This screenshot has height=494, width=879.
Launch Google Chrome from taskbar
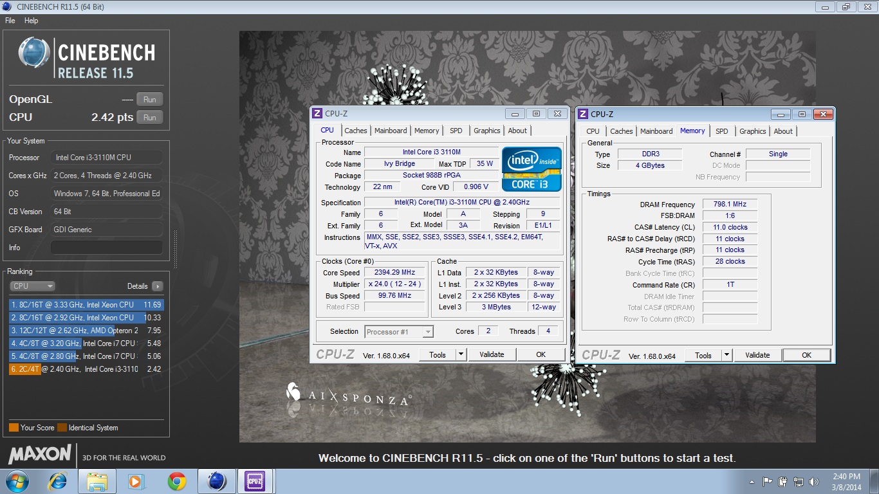click(x=176, y=481)
